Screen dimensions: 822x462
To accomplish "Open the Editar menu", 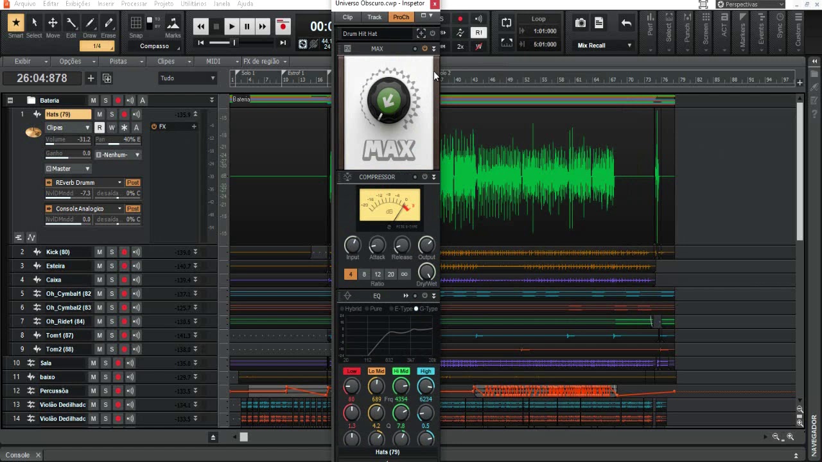I will [x=51, y=4].
